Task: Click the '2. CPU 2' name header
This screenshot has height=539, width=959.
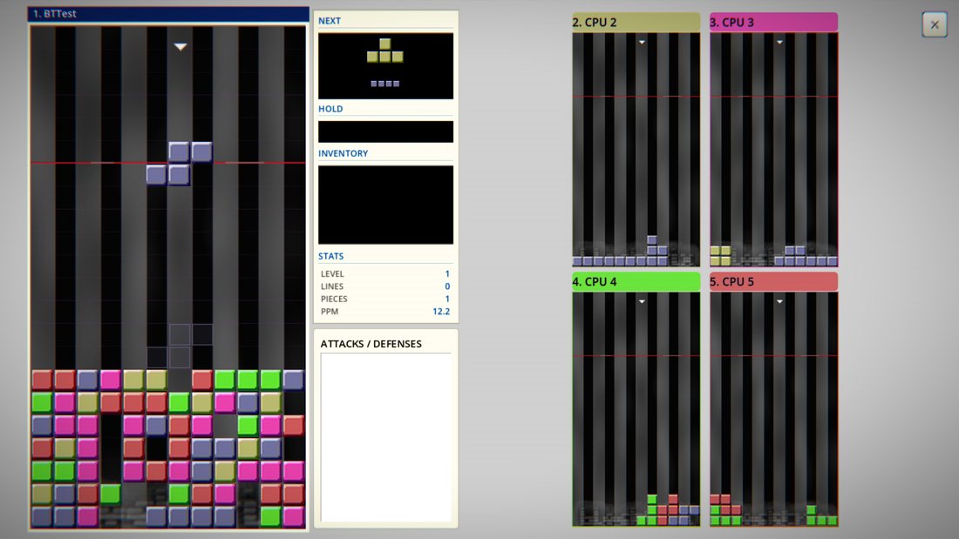Action: (x=636, y=23)
